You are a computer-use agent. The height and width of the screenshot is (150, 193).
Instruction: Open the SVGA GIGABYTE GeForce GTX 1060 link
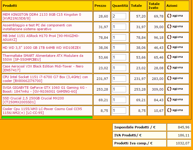click(45, 89)
